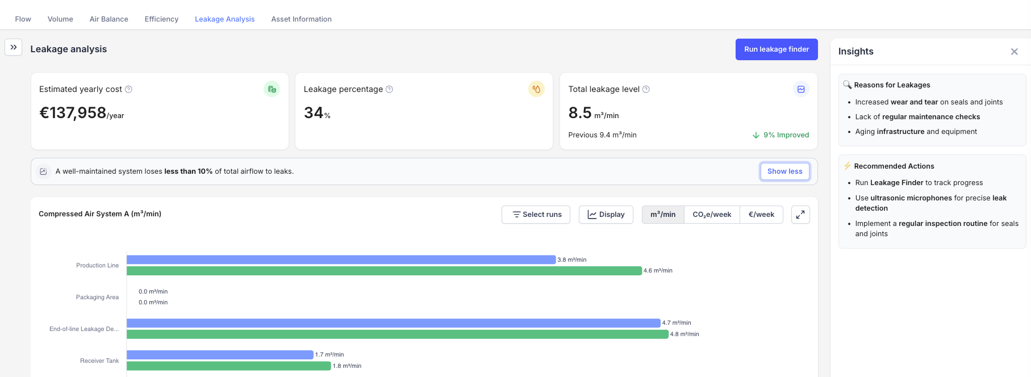The image size is (1031, 377).
Task: Run leakage finder
Action: point(777,49)
